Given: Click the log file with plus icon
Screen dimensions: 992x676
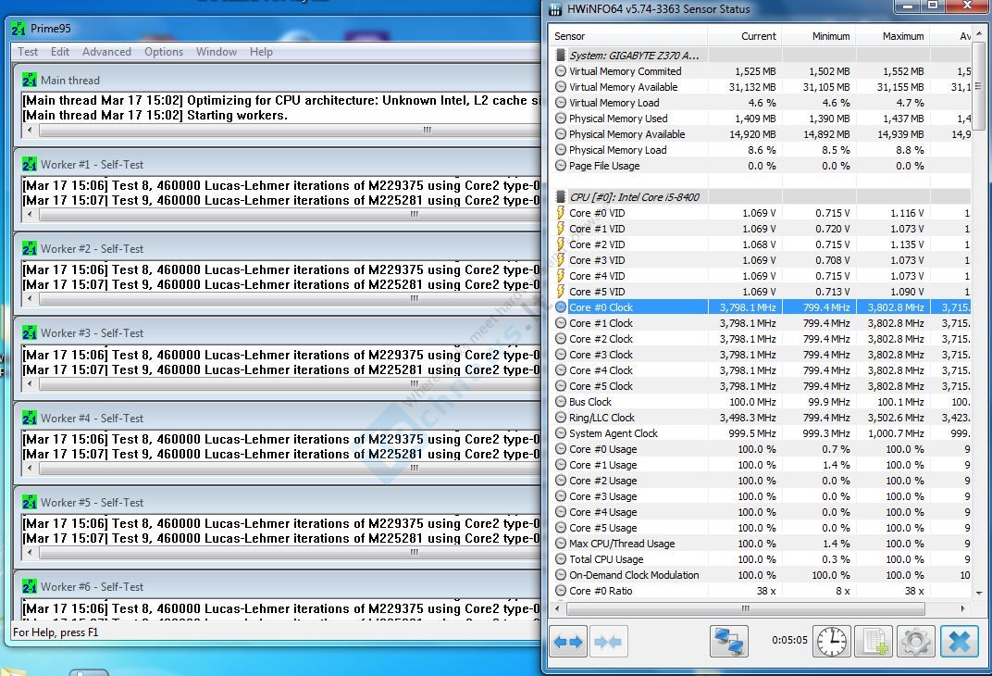Looking at the screenshot, I should (874, 641).
